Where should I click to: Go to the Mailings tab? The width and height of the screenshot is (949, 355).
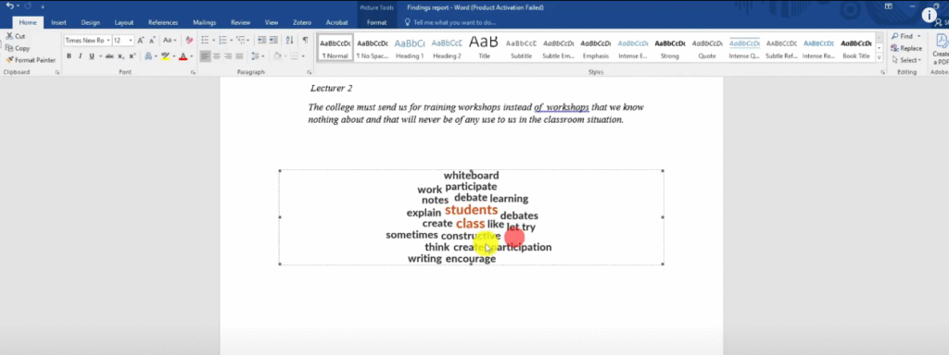click(x=205, y=22)
